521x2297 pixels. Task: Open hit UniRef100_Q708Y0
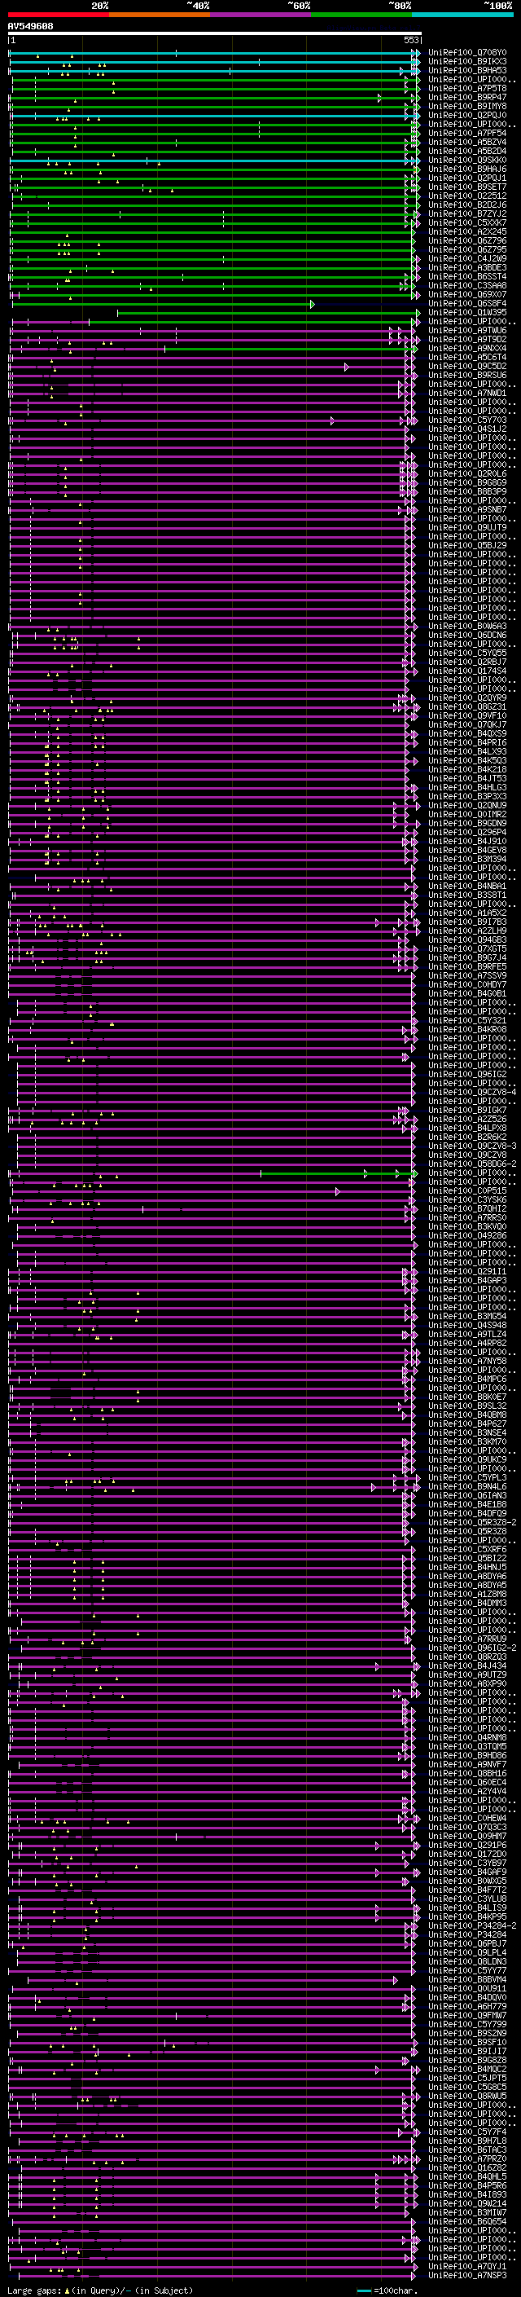pyautogui.click(x=467, y=53)
